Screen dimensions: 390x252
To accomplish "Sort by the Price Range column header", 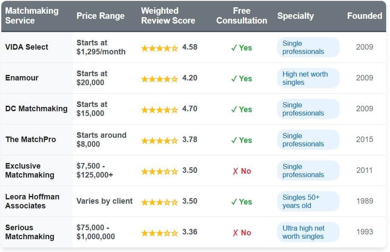I will [x=100, y=16].
